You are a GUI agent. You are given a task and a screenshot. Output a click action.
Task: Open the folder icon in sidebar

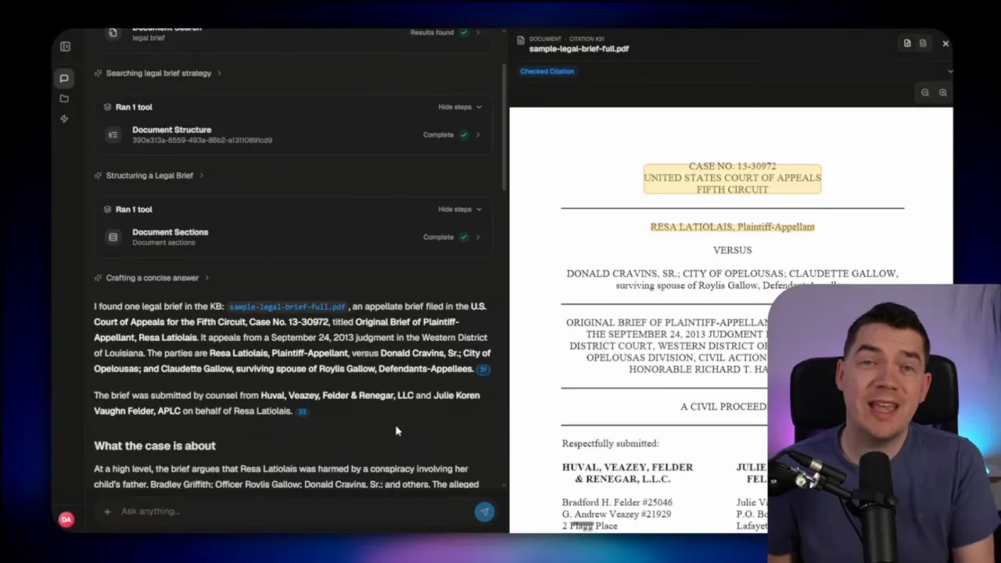pos(64,99)
